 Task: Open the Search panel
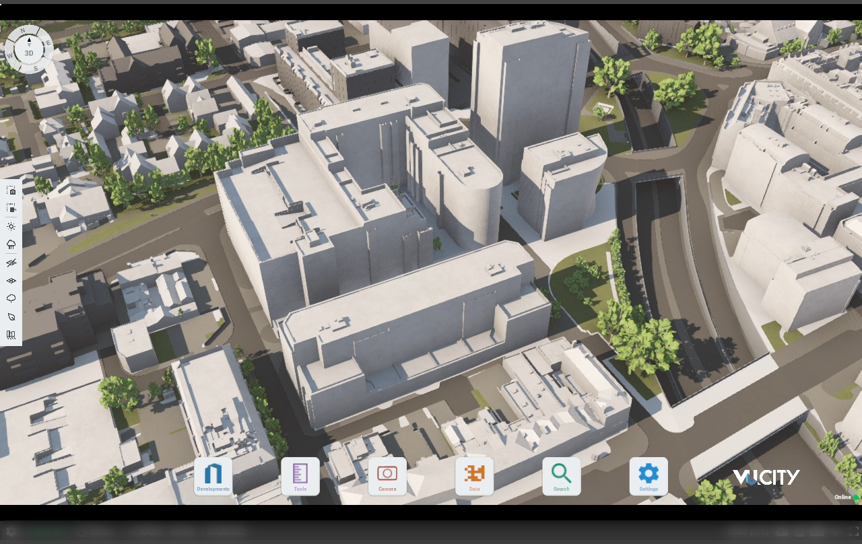pos(561,477)
